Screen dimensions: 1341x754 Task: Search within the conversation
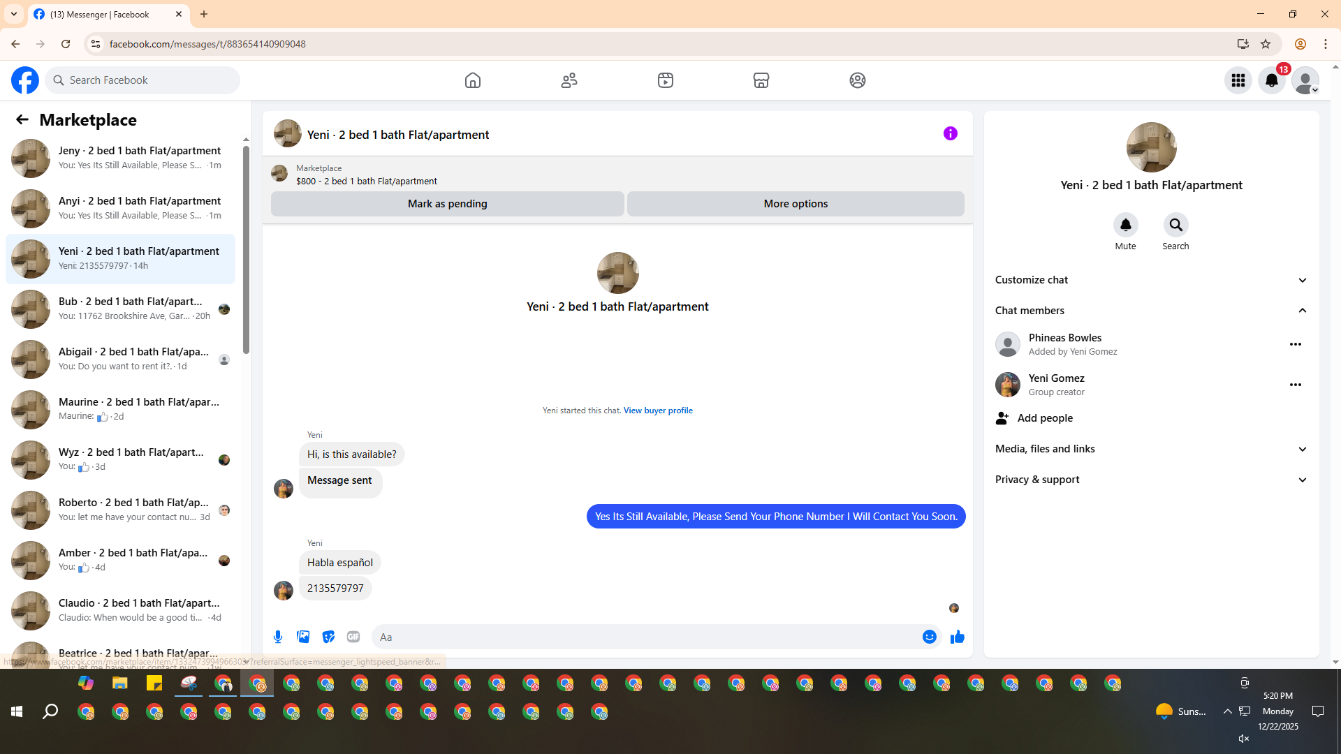point(1175,225)
